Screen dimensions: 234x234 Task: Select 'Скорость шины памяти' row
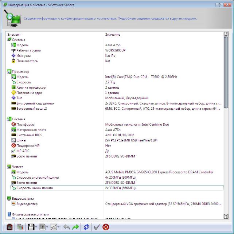(x=117, y=188)
